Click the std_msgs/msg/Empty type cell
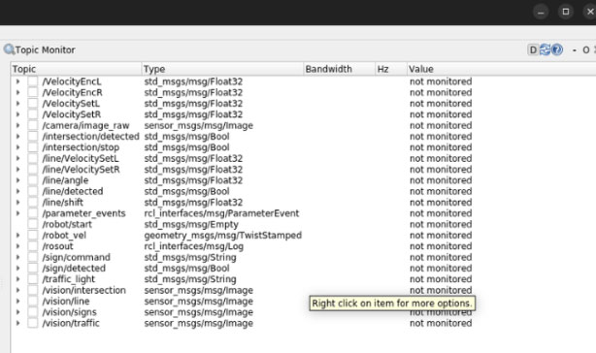Image resolution: width=596 pixels, height=353 pixels. (191, 224)
